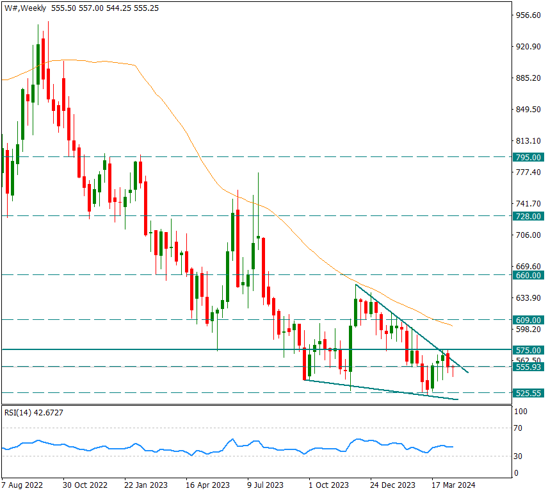
Task: Click the 669.60 price axis value
Action: click(528, 266)
